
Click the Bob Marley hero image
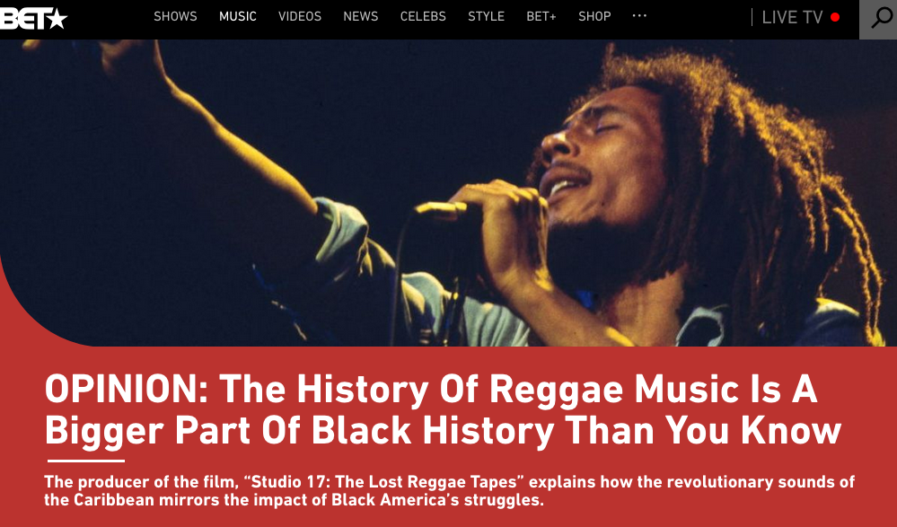pyautogui.click(x=449, y=193)
